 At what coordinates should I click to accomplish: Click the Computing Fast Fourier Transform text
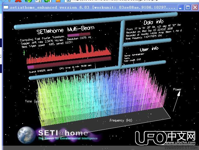[x=42, y=39]
